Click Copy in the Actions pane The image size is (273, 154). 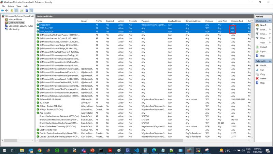(x=262, y=74)
